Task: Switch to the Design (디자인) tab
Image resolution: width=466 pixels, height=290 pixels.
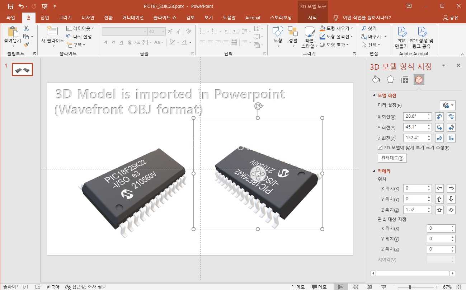Action: (88, 18)
